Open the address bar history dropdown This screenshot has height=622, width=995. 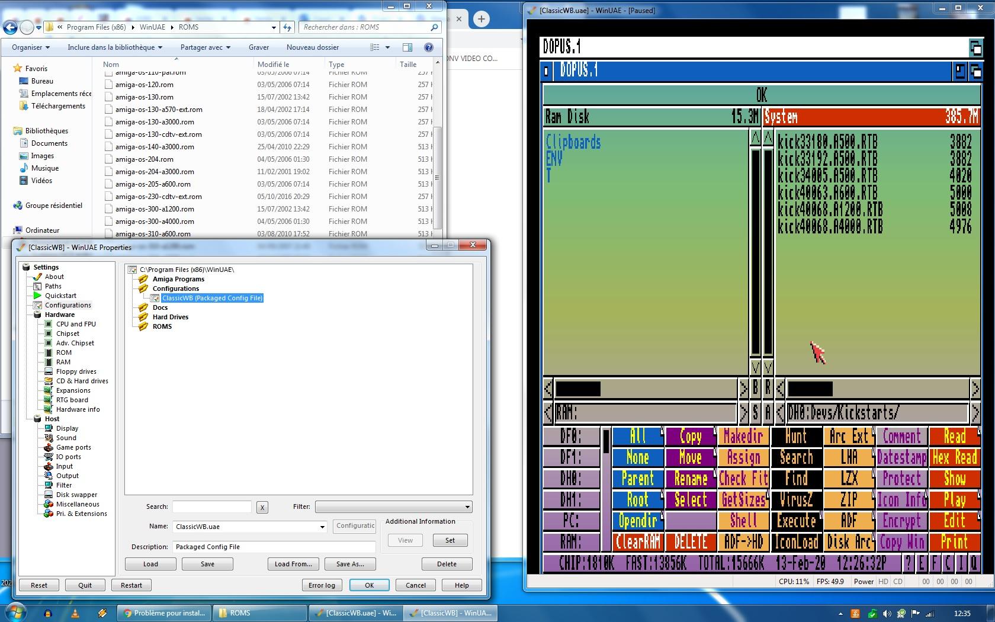pyautogui.click(x=274, y=27)
